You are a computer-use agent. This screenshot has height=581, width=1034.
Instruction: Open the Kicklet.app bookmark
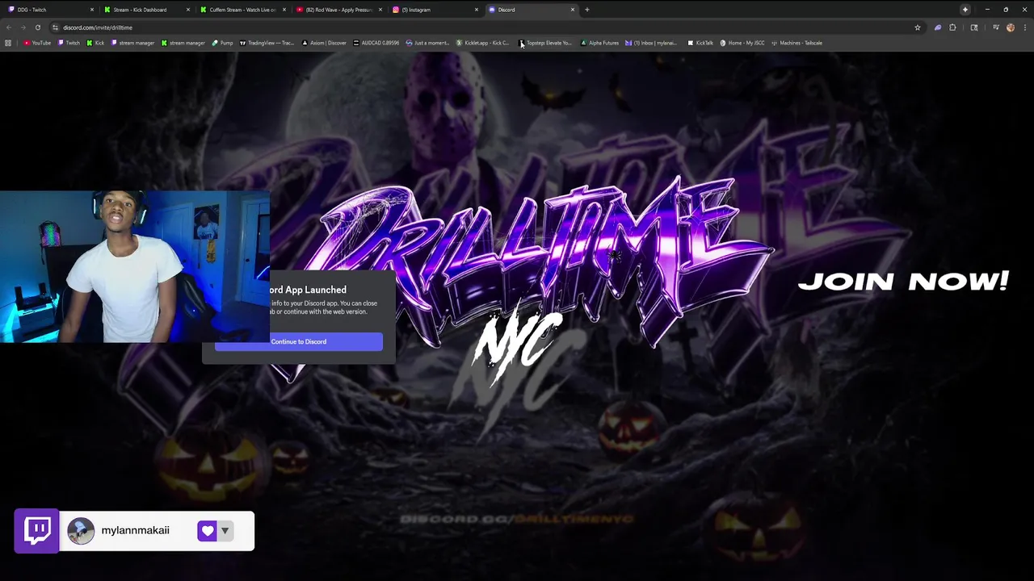pyautogui.click(x=483, y=43)
